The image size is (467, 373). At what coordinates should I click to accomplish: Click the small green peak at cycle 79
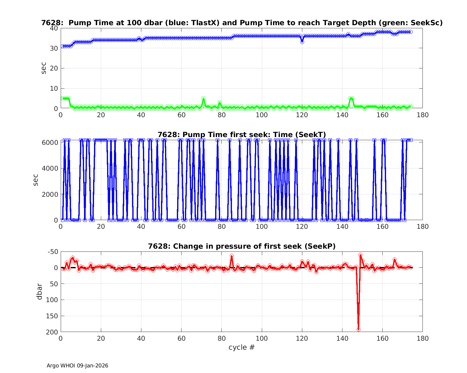(219, 103)
